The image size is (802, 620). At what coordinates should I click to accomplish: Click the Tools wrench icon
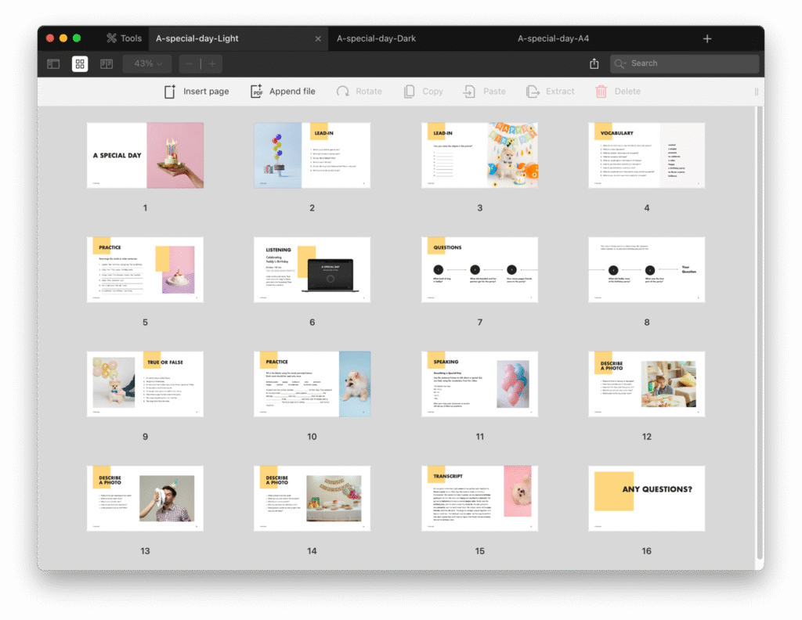[x=111, y=38]
